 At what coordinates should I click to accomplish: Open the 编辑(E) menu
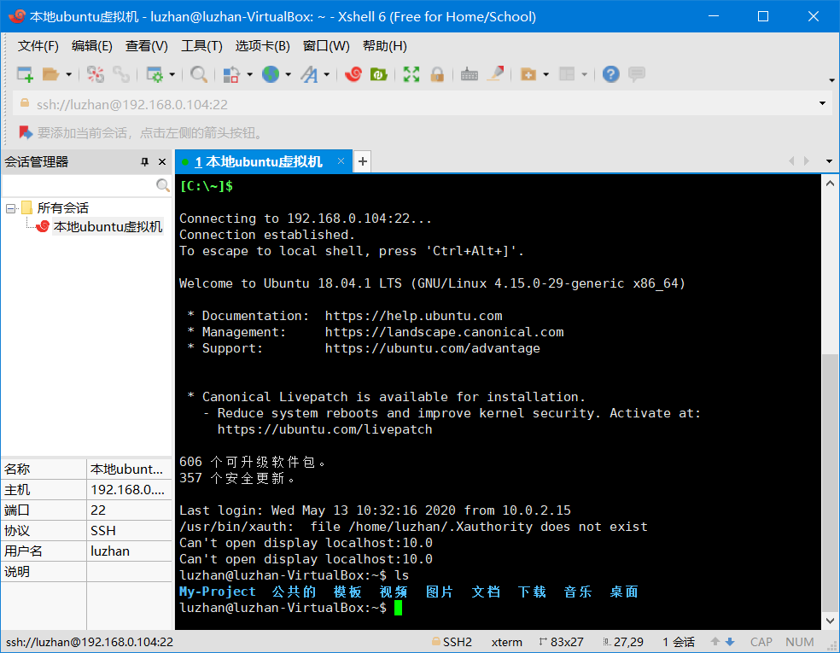(92, 46)
